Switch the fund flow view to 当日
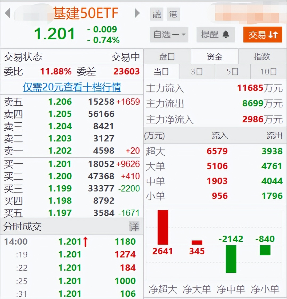 click(x=161, y=72)
